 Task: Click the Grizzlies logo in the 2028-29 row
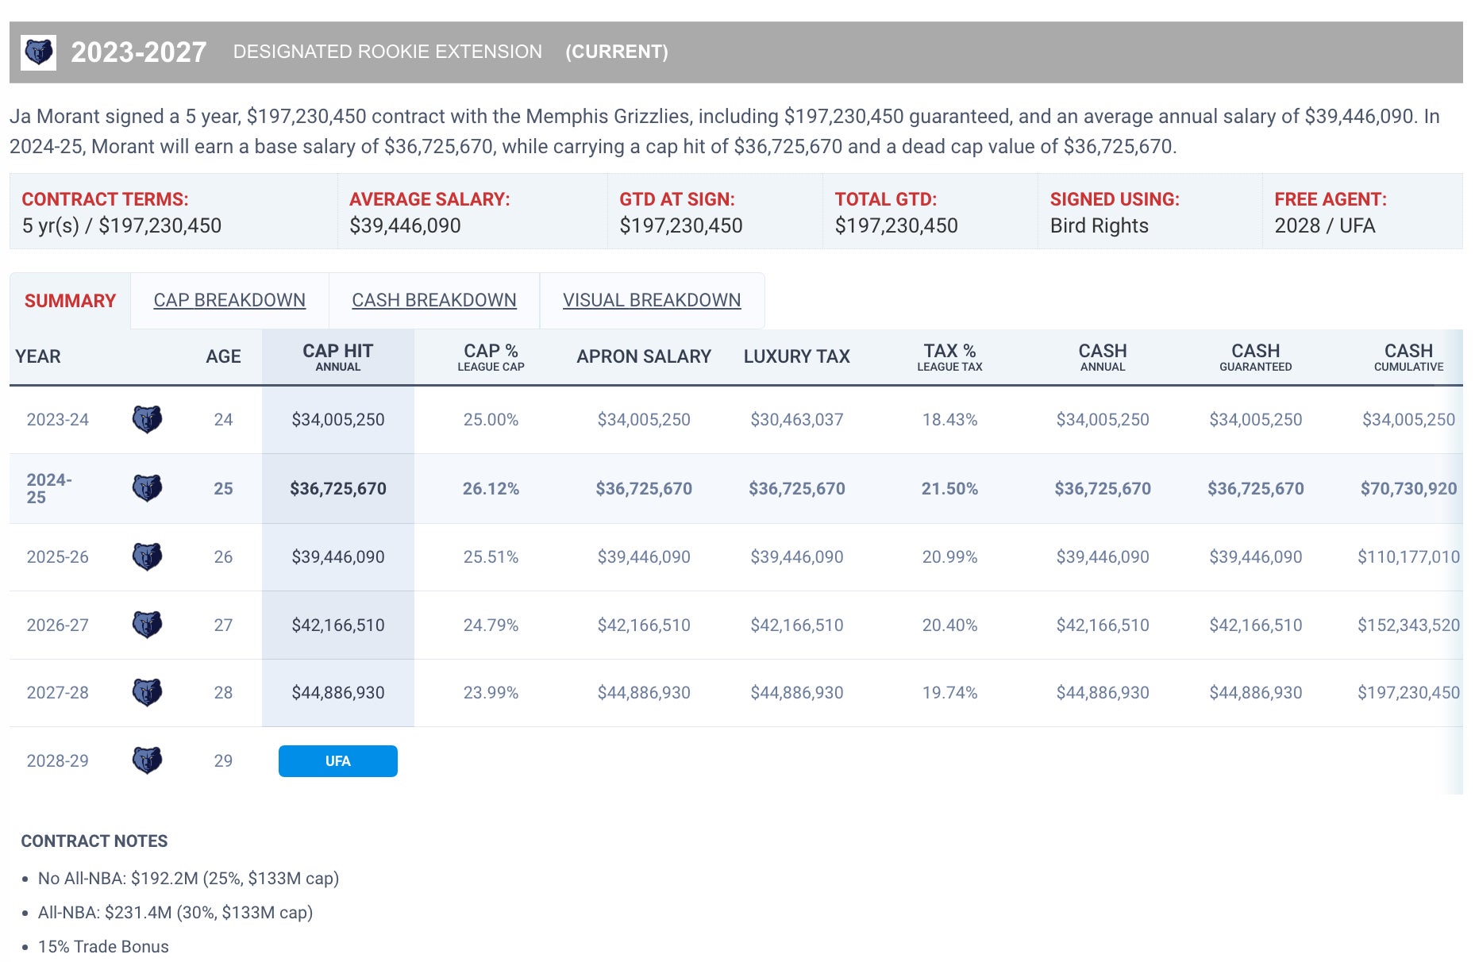click(147, 760)
